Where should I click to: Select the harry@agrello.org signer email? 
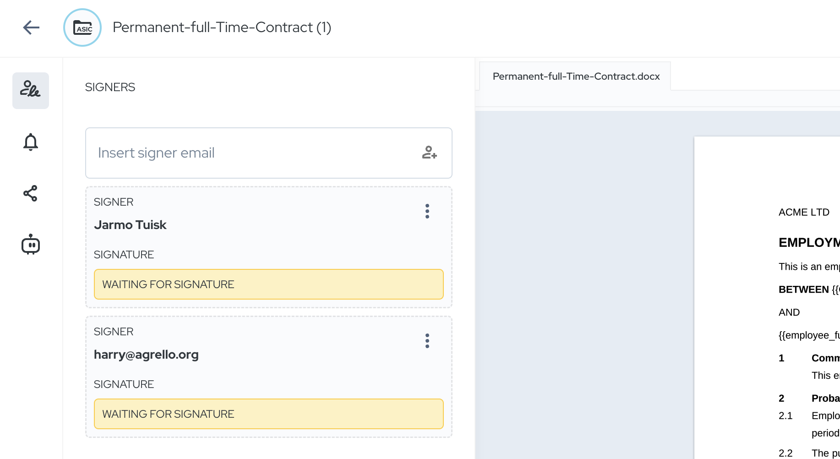146,355
